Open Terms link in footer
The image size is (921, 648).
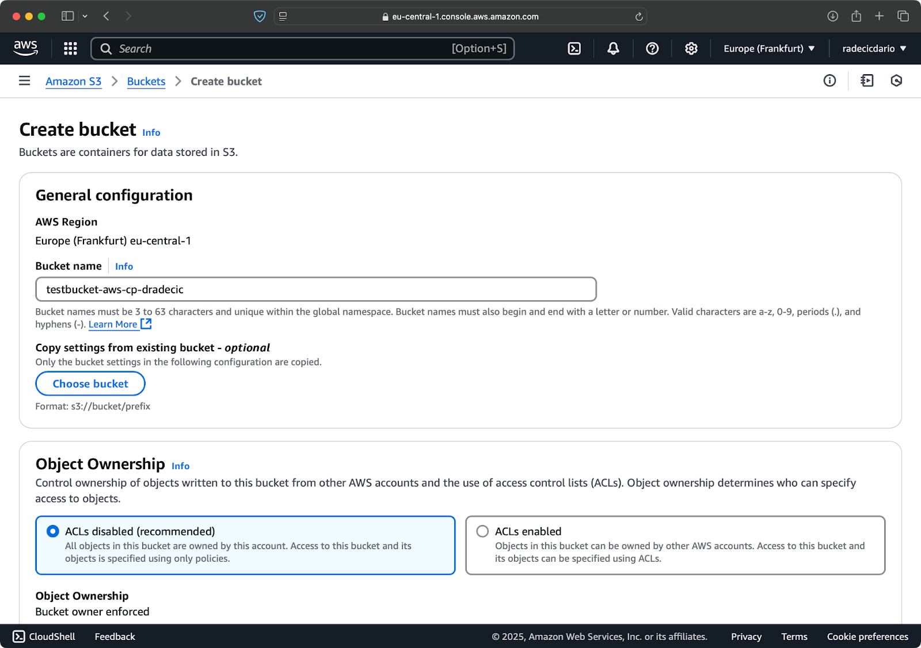[x=794, y=637]
